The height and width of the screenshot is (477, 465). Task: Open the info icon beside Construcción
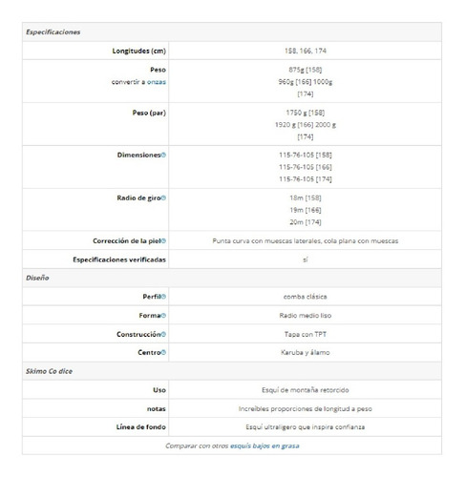coord(163,334)
